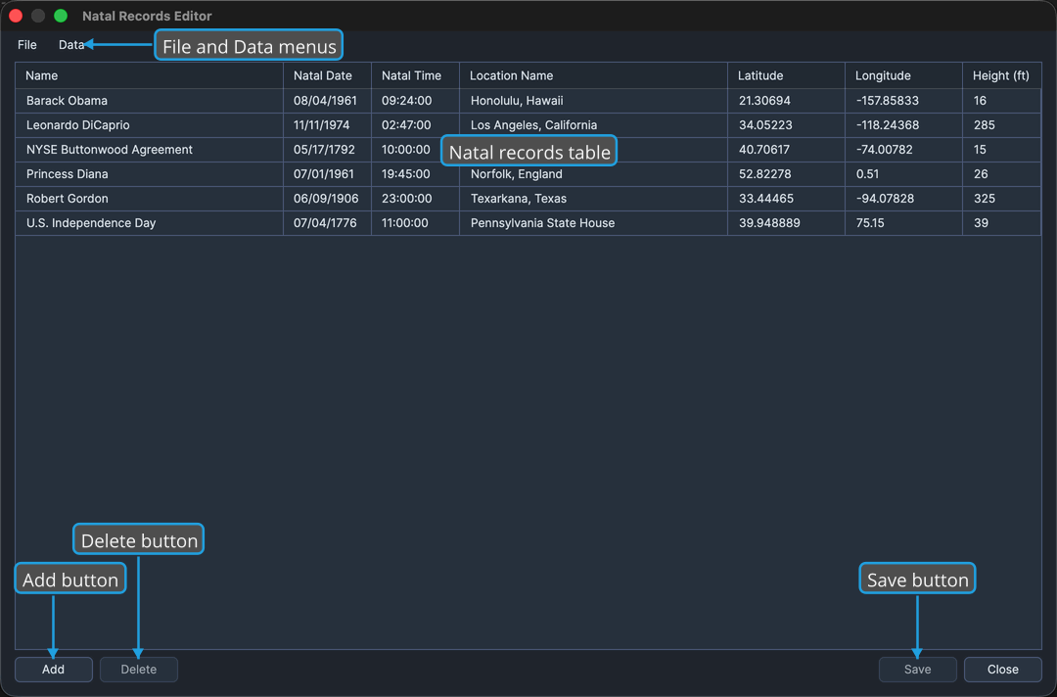This screenshot has width=1057, height=697.
Task: Click the Height (ft) column header
Action: (1002, 75)
